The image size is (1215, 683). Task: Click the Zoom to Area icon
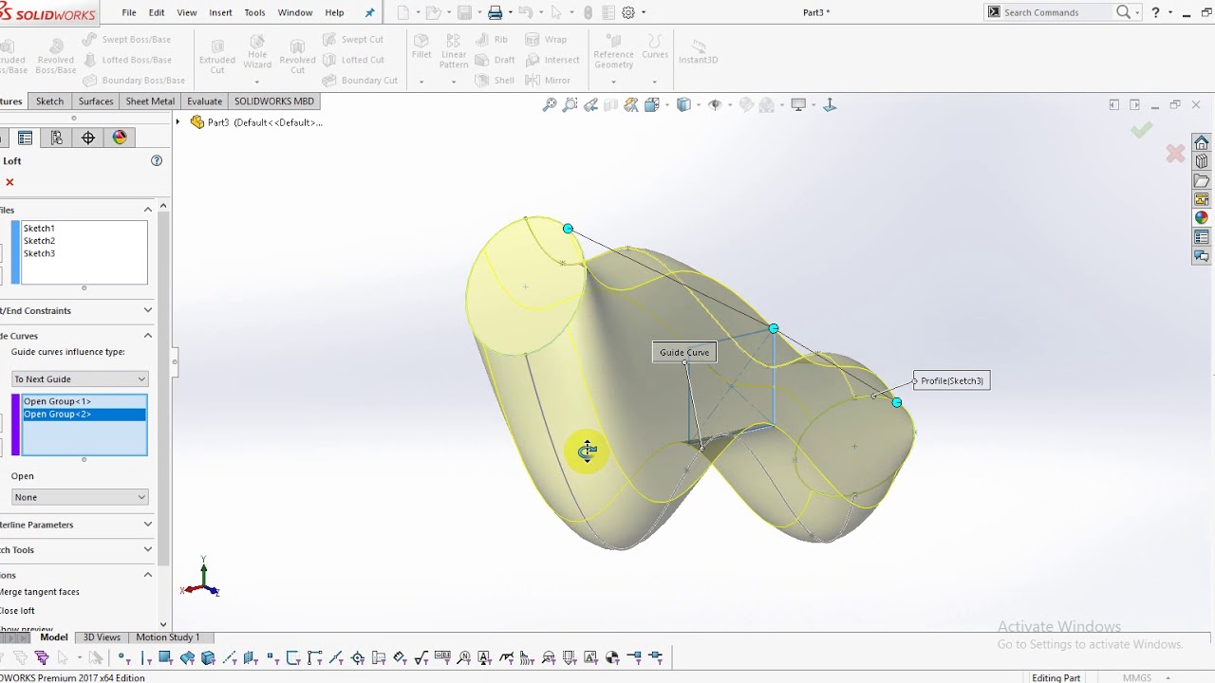click(570, 105)
